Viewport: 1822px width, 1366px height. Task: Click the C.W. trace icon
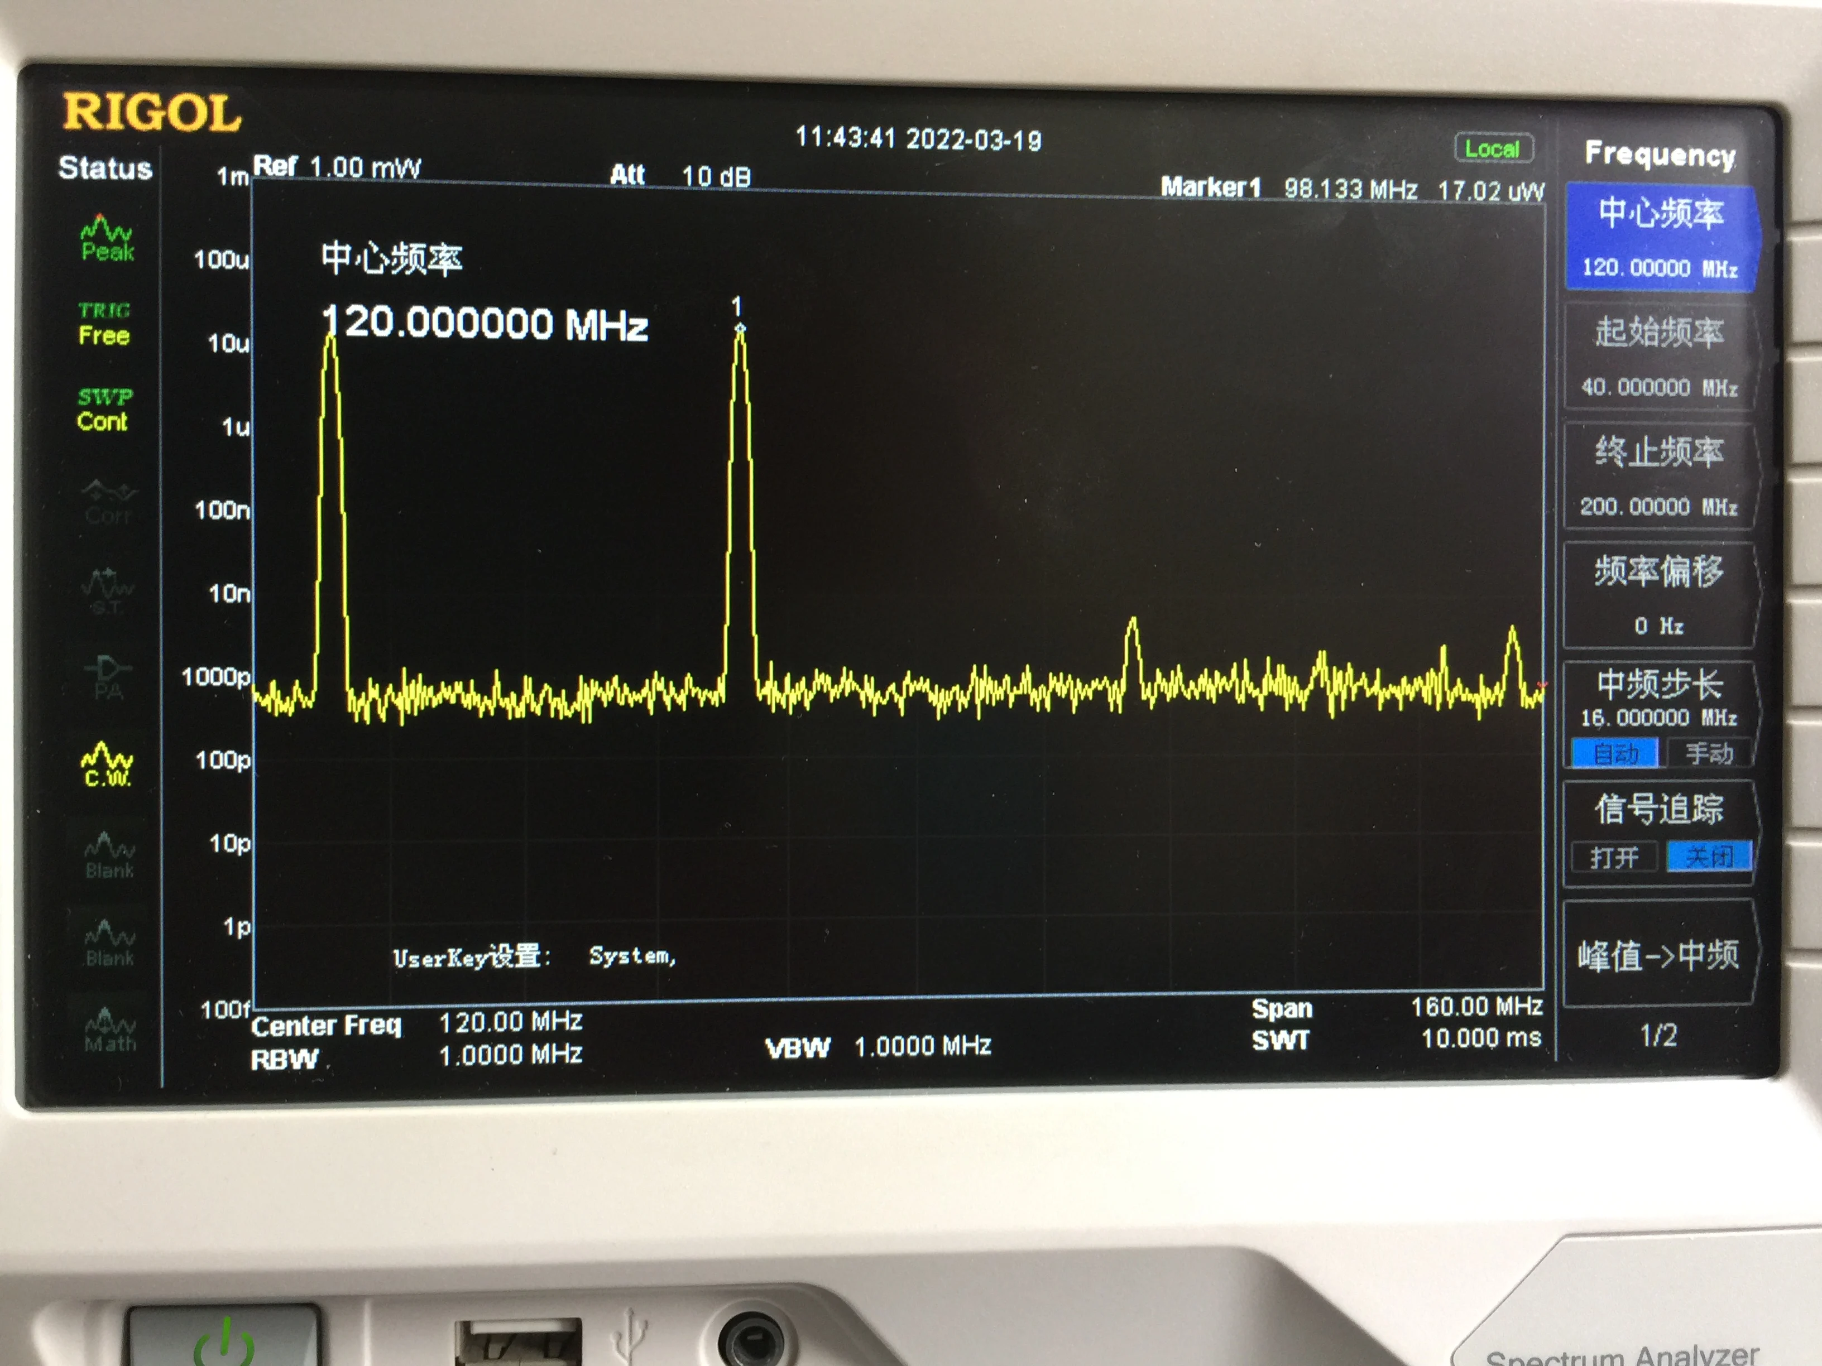108,765
